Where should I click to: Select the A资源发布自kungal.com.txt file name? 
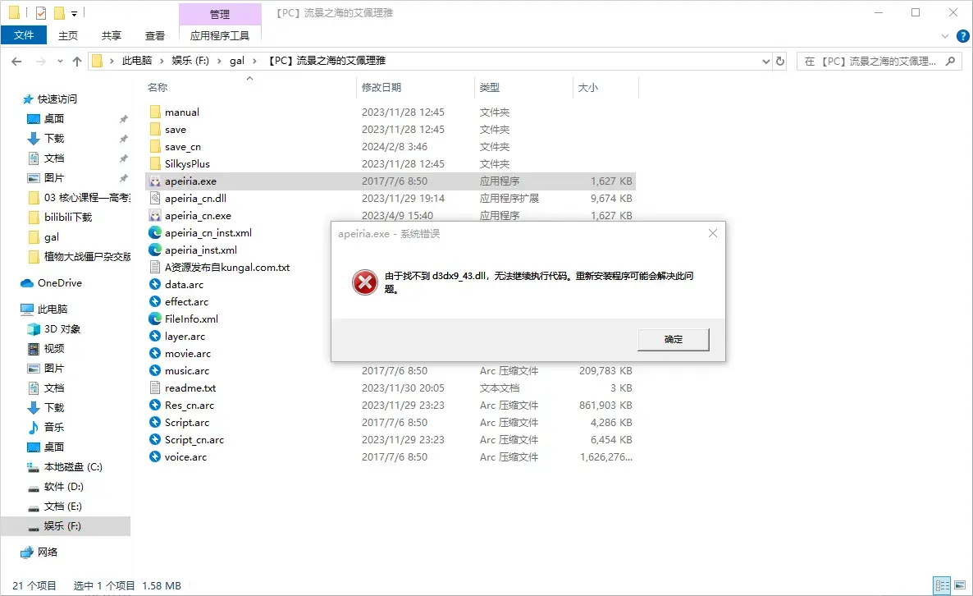coord(227,267)
